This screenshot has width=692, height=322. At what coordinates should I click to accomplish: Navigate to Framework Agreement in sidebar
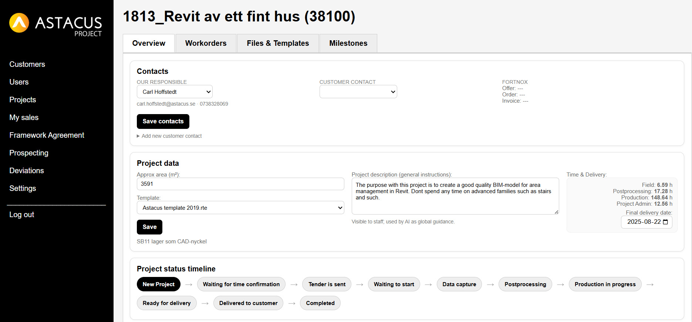(x=47, y=135)
